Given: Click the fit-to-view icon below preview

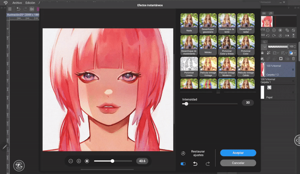Looking at the screenshot, I should coord(87,161).
